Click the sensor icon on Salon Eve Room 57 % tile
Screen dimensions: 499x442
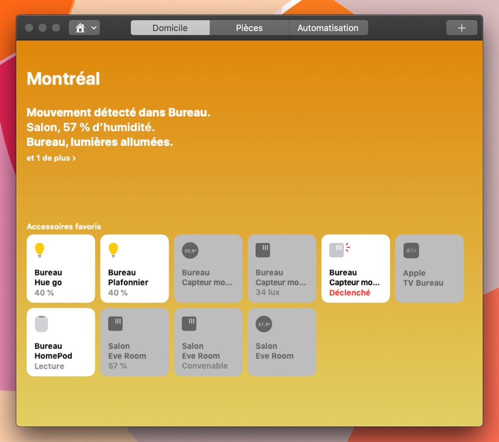[x=116, y=324]
